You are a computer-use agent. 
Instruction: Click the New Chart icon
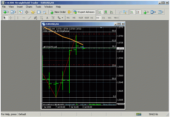(5, 12)
